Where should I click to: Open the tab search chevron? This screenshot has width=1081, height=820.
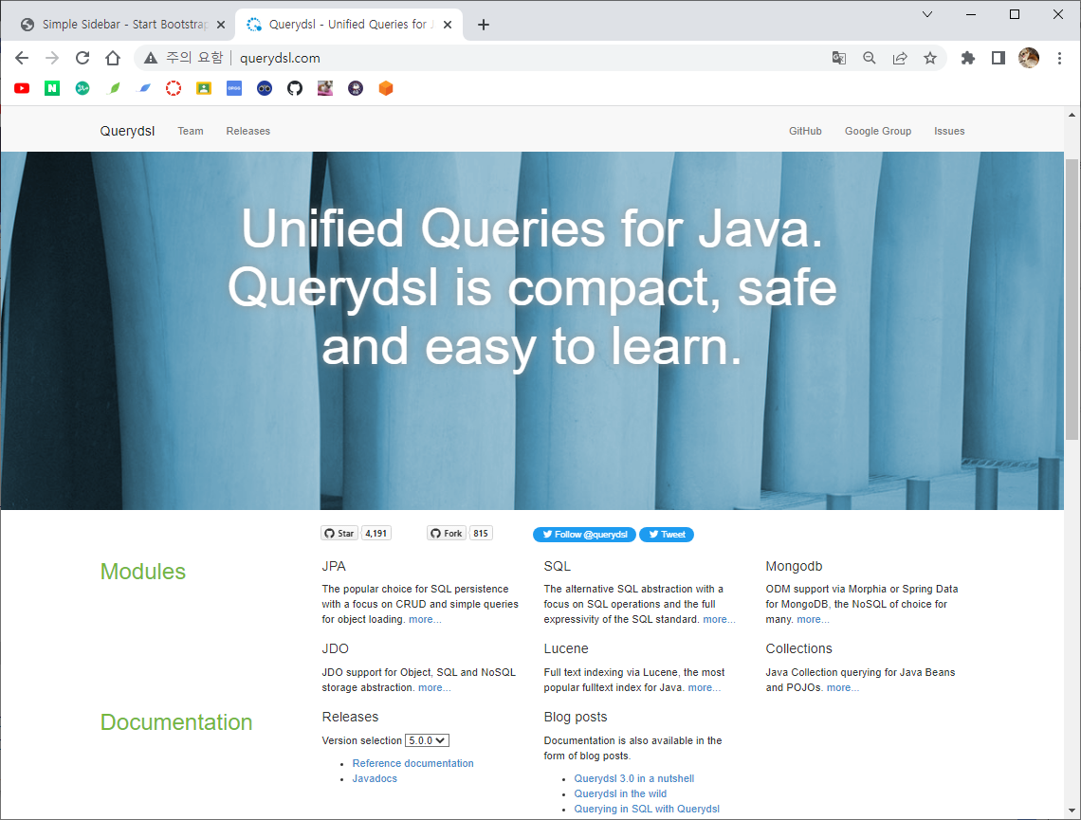[927, 14]
